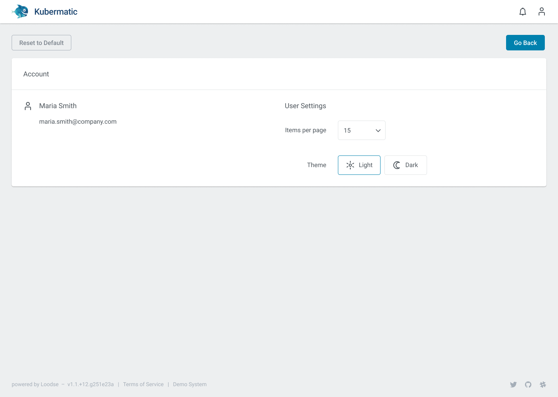The height and width of the screenshot is (397, 558).
Task: Select the Light theme
Action: point(359,165)
